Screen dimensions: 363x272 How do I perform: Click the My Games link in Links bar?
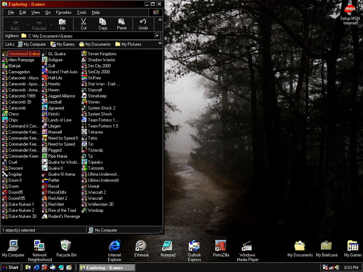point(62,44)
